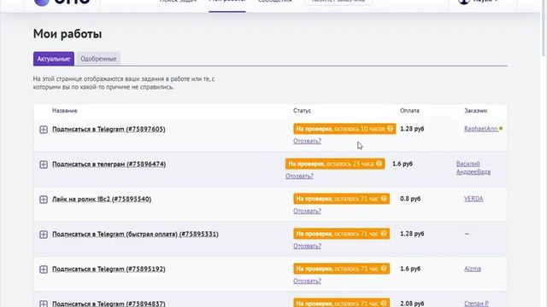Open task Подписаться в Telegram (#75894837)
Screen dimensions: 547x307
pyautogui.click(x=109, y=304)
